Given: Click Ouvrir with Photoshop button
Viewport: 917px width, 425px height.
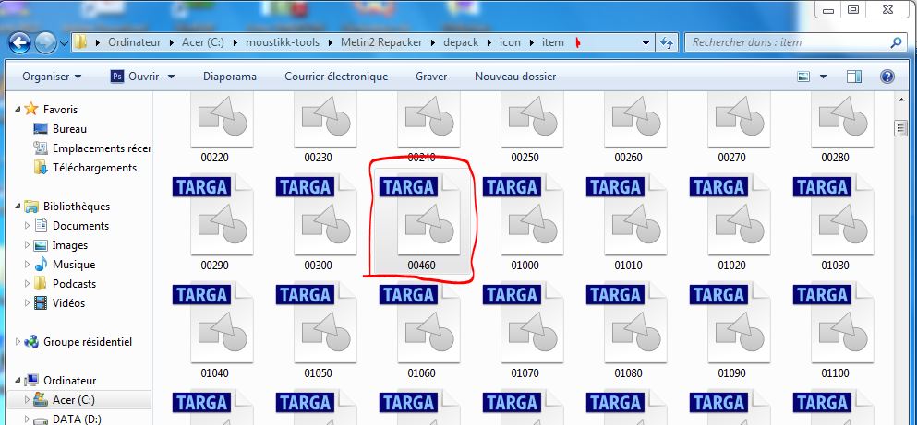Looking at the screenshot, I should [x=135, y=77].
